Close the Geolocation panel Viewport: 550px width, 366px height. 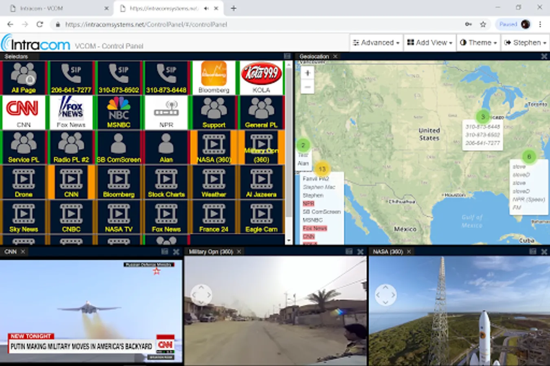544,57
